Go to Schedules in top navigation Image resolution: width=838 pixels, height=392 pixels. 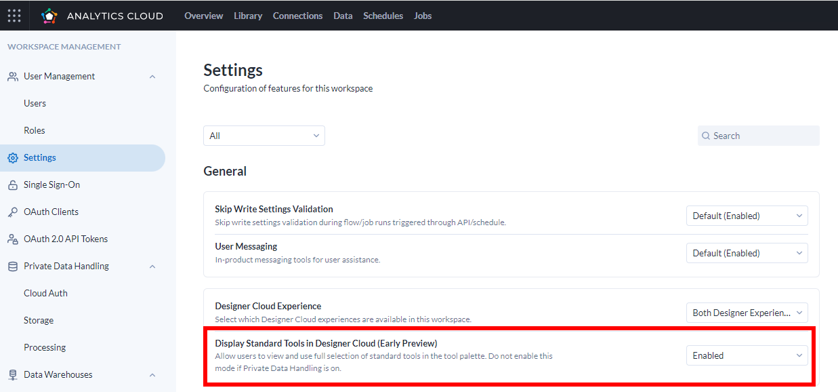383,16
